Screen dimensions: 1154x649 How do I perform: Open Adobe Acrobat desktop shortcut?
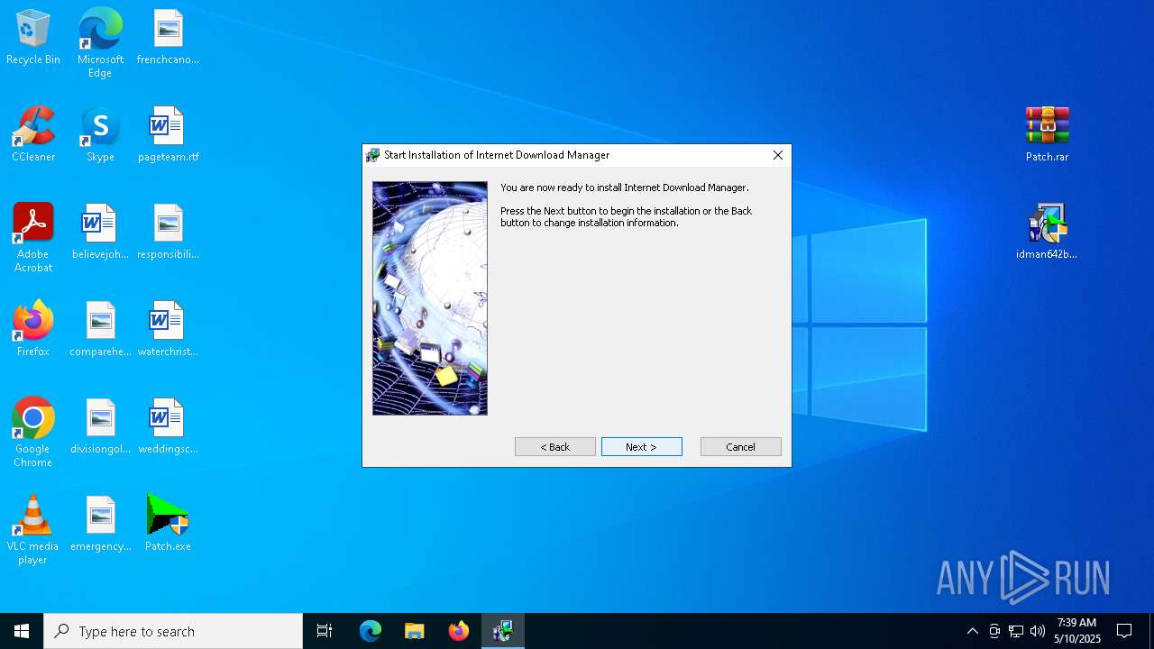(33, 238)
